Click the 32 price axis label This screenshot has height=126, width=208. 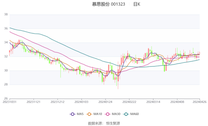coord(6,56)
